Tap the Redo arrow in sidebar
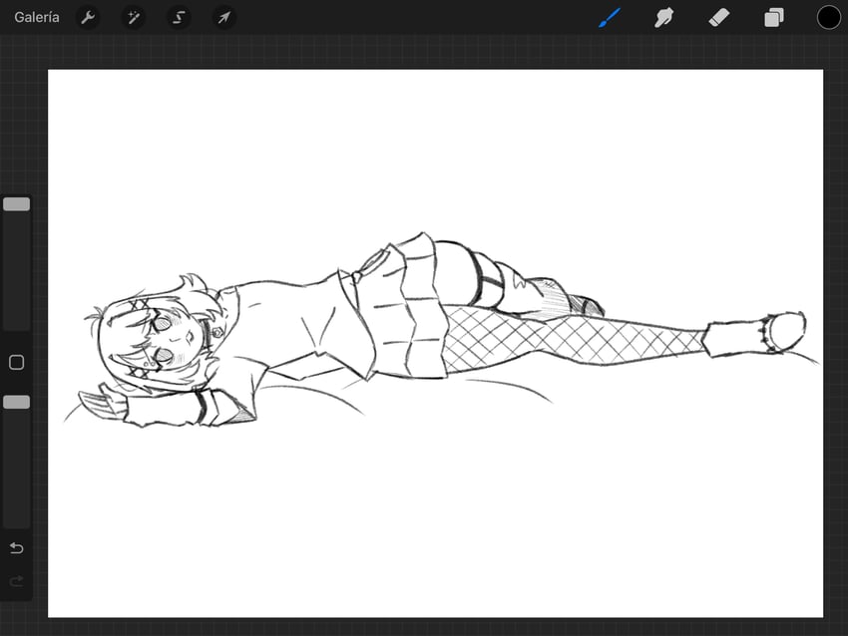Image resolution: width=848 pixels, height=636 pixels. pyautogui.click(x=16, y=580)
